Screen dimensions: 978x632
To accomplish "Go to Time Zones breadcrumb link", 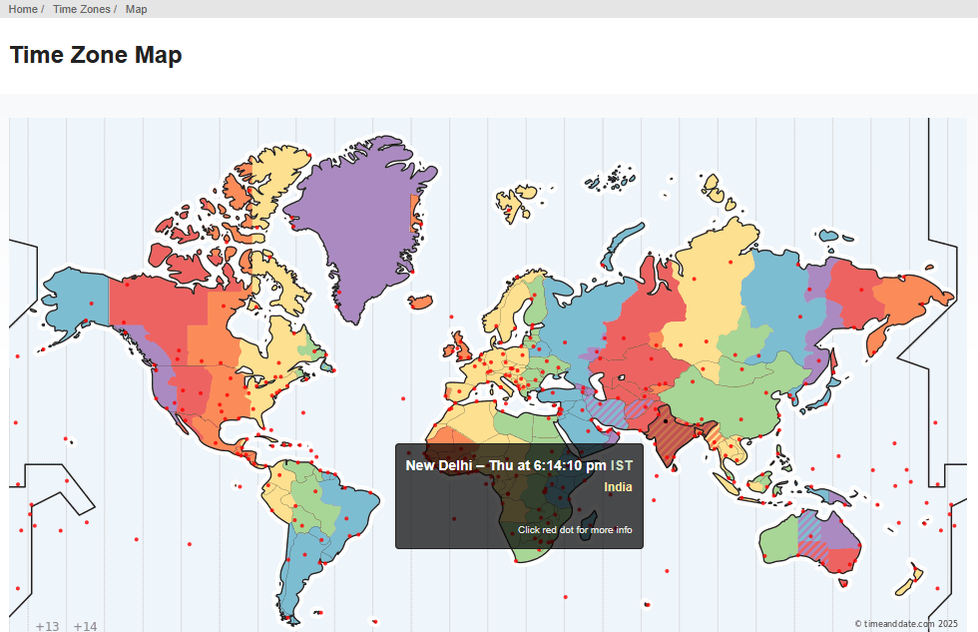I will click(x=81, y=9).
